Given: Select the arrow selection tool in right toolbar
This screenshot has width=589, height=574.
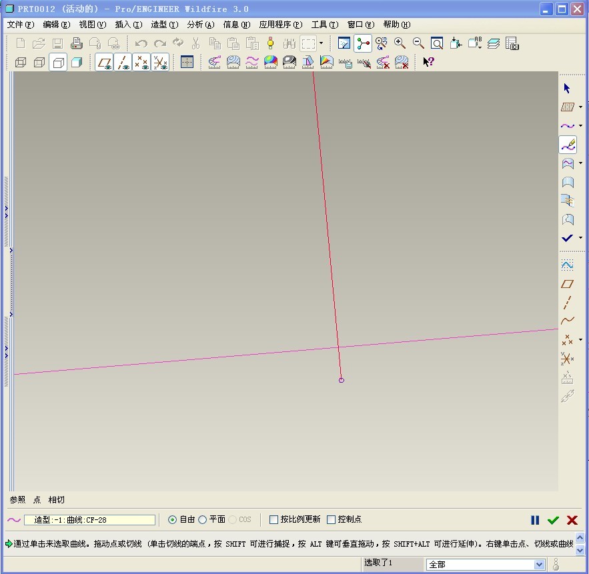Looking at the screenshot, I should 567,89.
